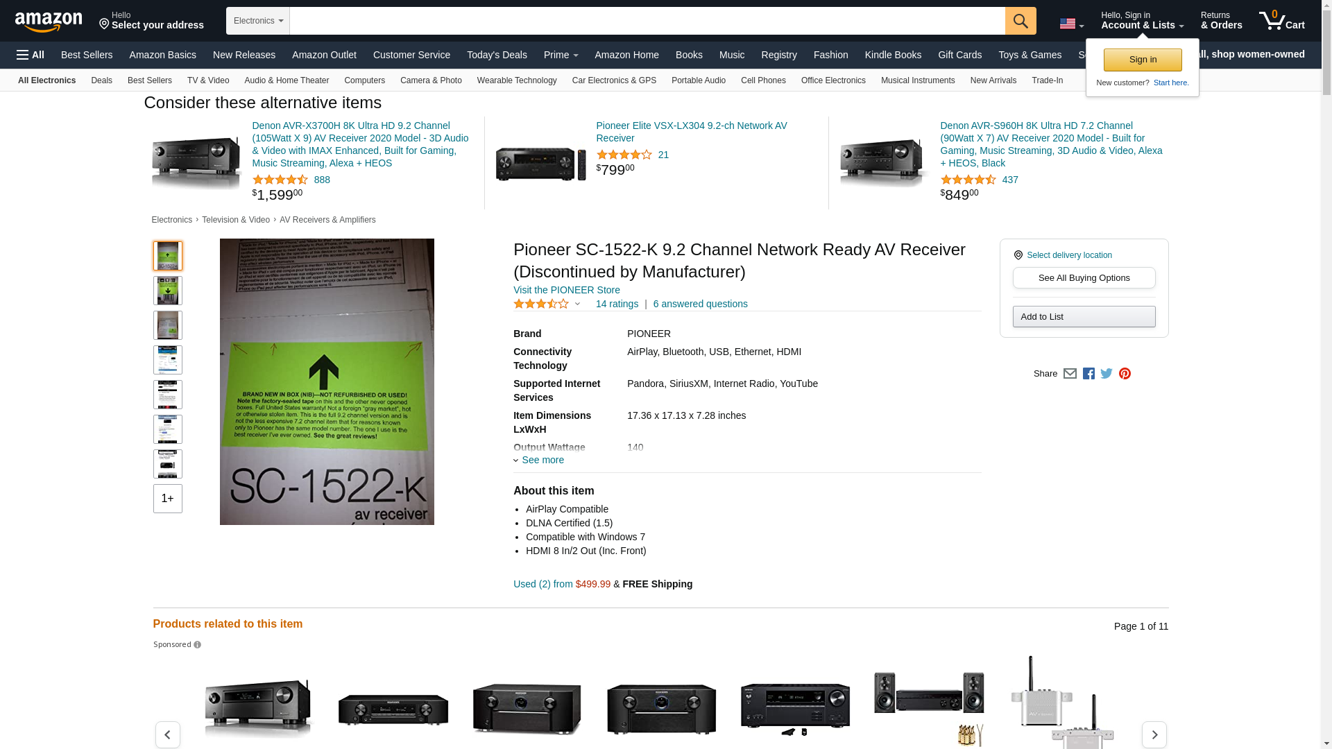Image resolution: width=1332 pixels, height=749 pixels.
Task: Click inside the Amazon search field
Action: coord(647,21)
